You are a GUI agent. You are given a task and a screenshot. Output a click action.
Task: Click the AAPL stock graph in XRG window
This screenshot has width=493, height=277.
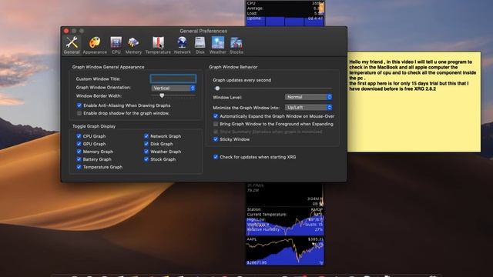[x=285, y=251]
